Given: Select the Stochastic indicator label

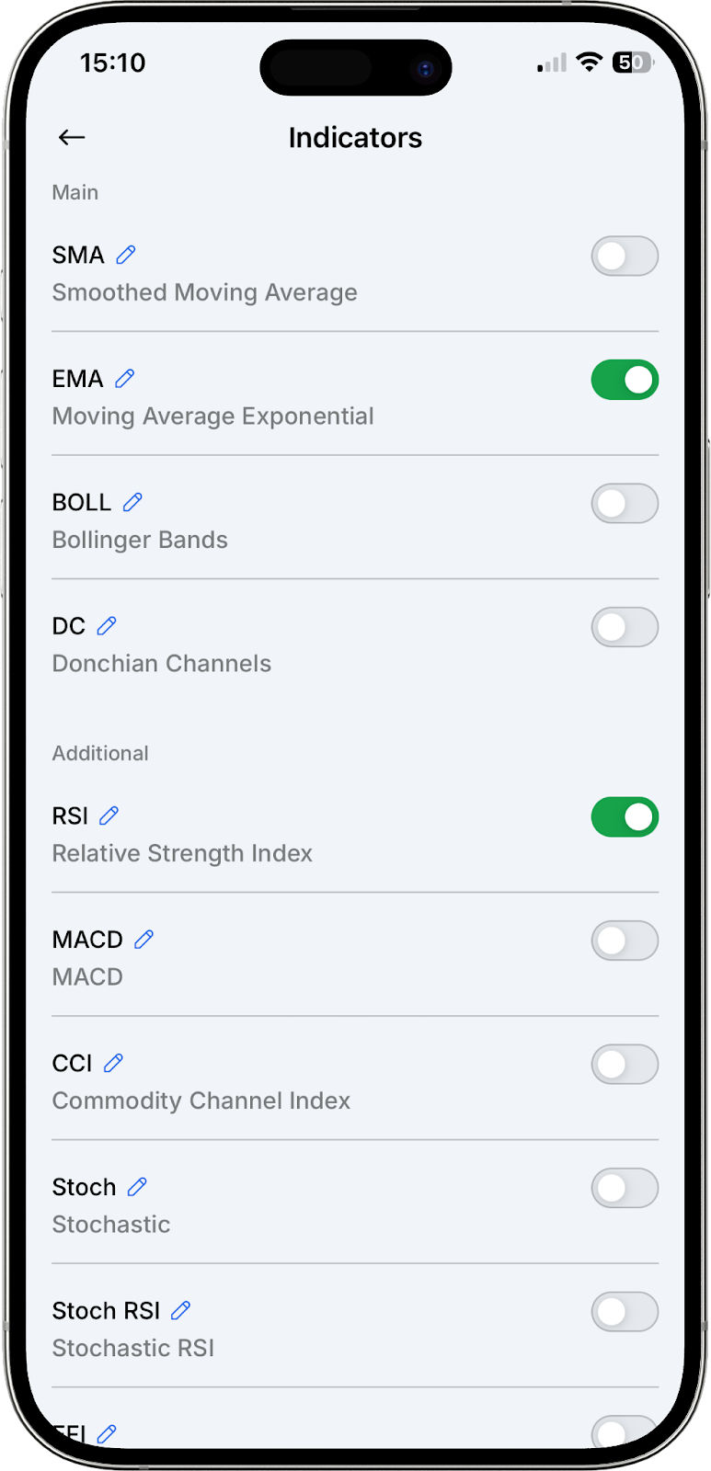Looking at the screenshot, I should [111, 1225].
